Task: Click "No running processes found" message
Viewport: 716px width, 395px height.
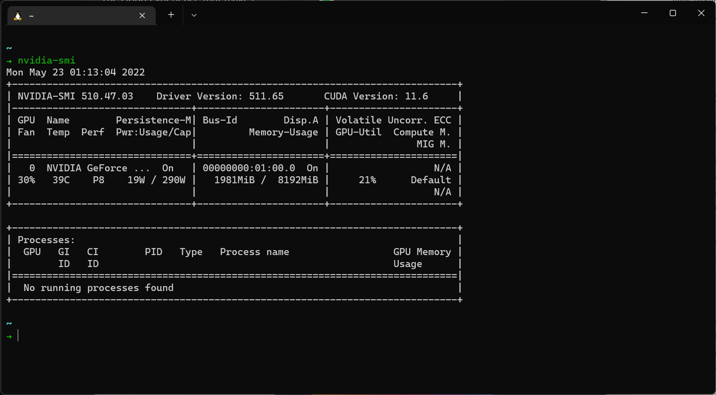Action: 99,288
